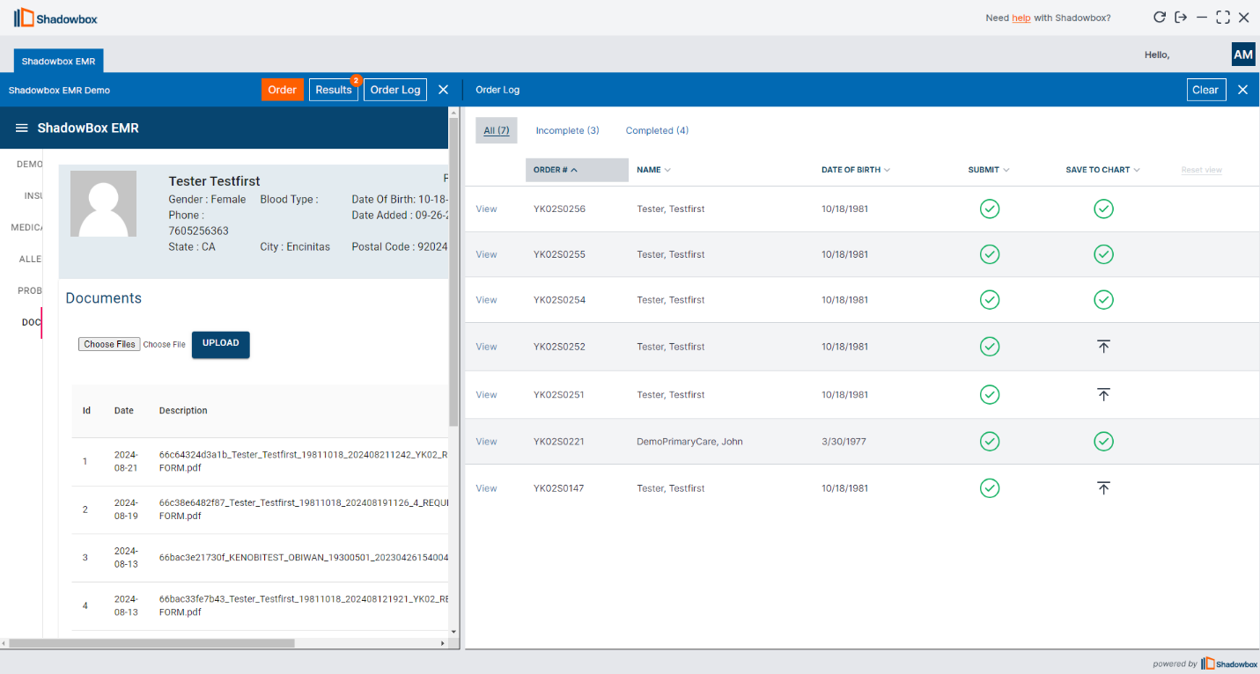
Task: Click the AM user avatar
Action: (1243, 55)
